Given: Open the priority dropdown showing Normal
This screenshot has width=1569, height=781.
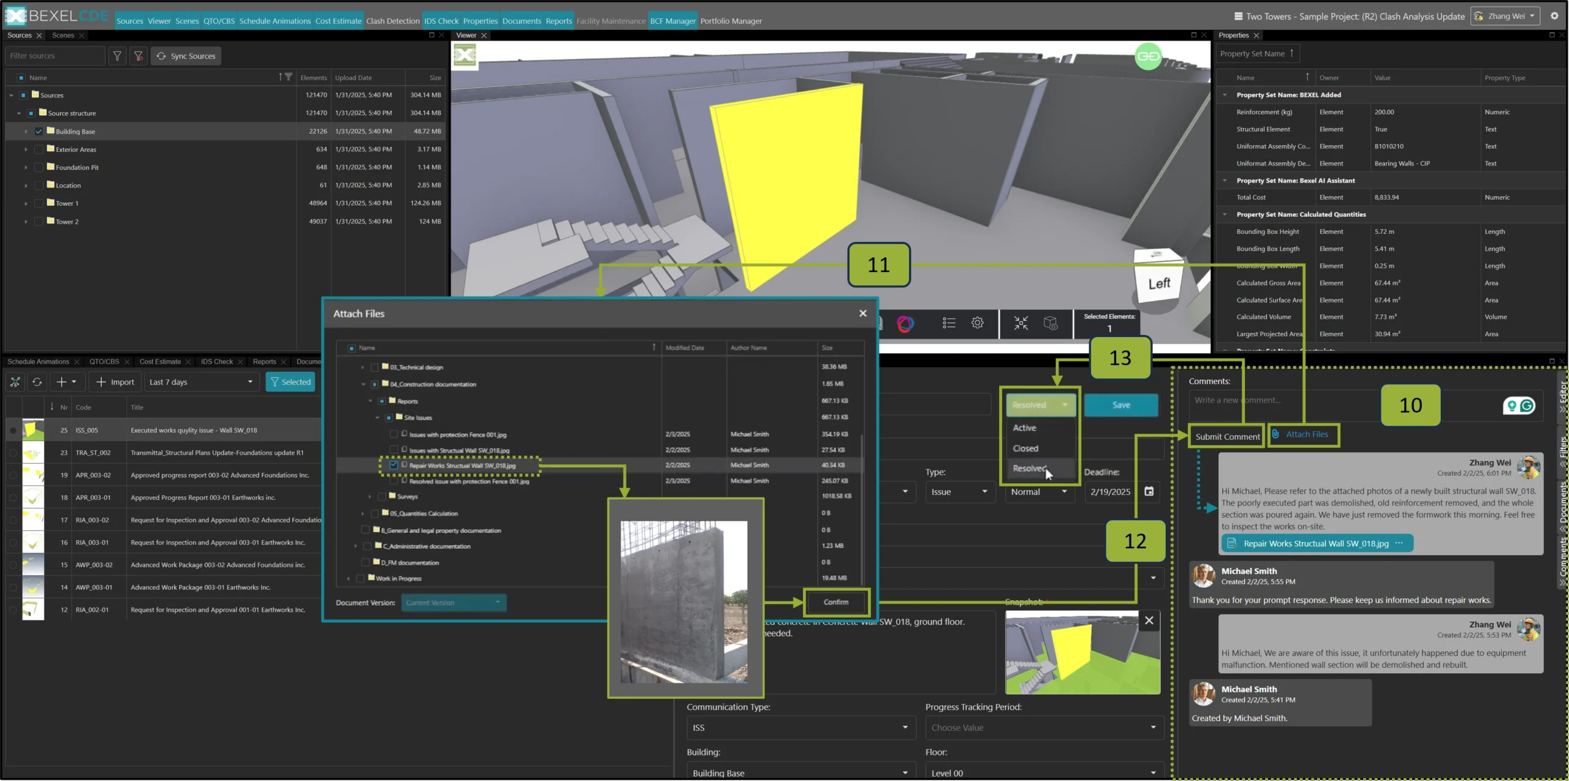Looking at the screenshot, I should pyautogui.click(x=1039, y=492).
